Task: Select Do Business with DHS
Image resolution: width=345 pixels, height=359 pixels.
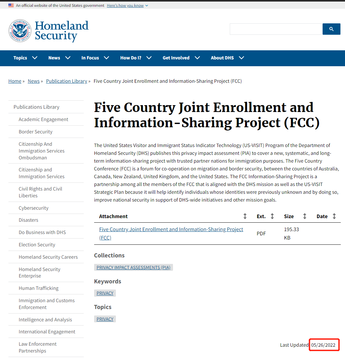Action: (x=42, y=232)
